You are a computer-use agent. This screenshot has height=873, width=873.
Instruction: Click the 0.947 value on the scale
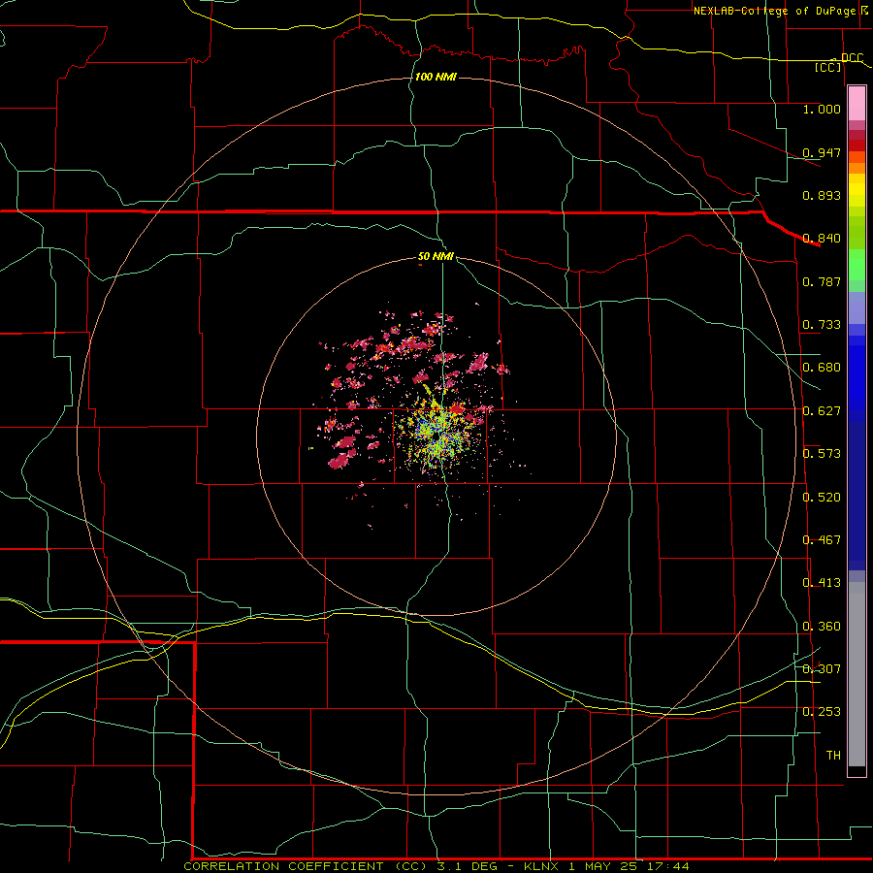[x=822, y=152]
